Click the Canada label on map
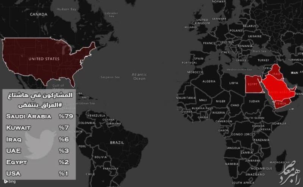This screenshot has height=187, width=303. pyautogui.click(x=39, y=14)
